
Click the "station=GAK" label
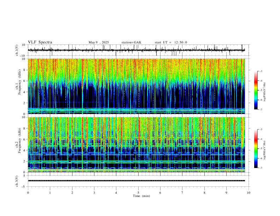click(131, 42)
